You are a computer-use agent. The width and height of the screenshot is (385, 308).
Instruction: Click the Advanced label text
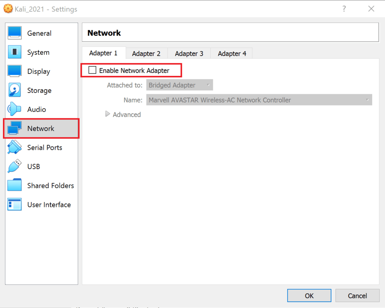click(127, 115)
